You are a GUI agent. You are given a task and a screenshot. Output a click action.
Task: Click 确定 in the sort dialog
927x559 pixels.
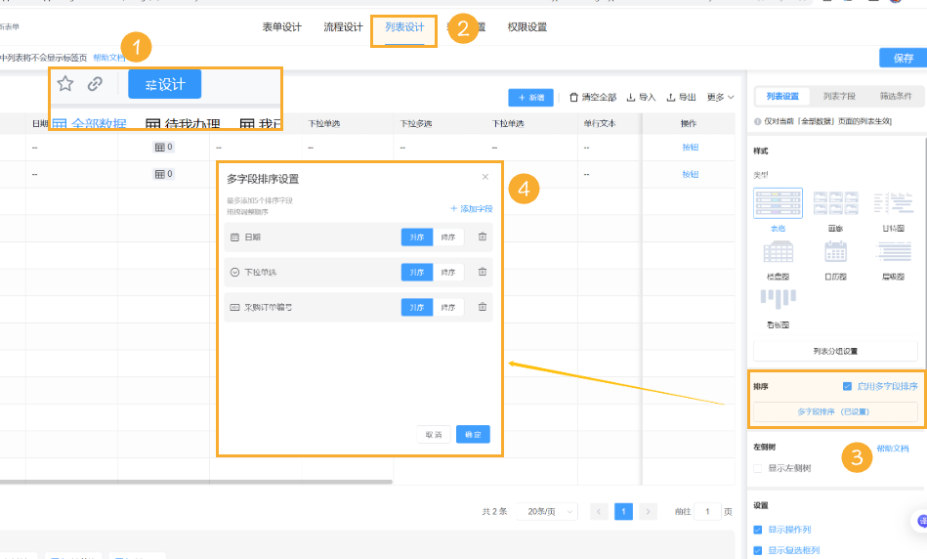point(473,434)
